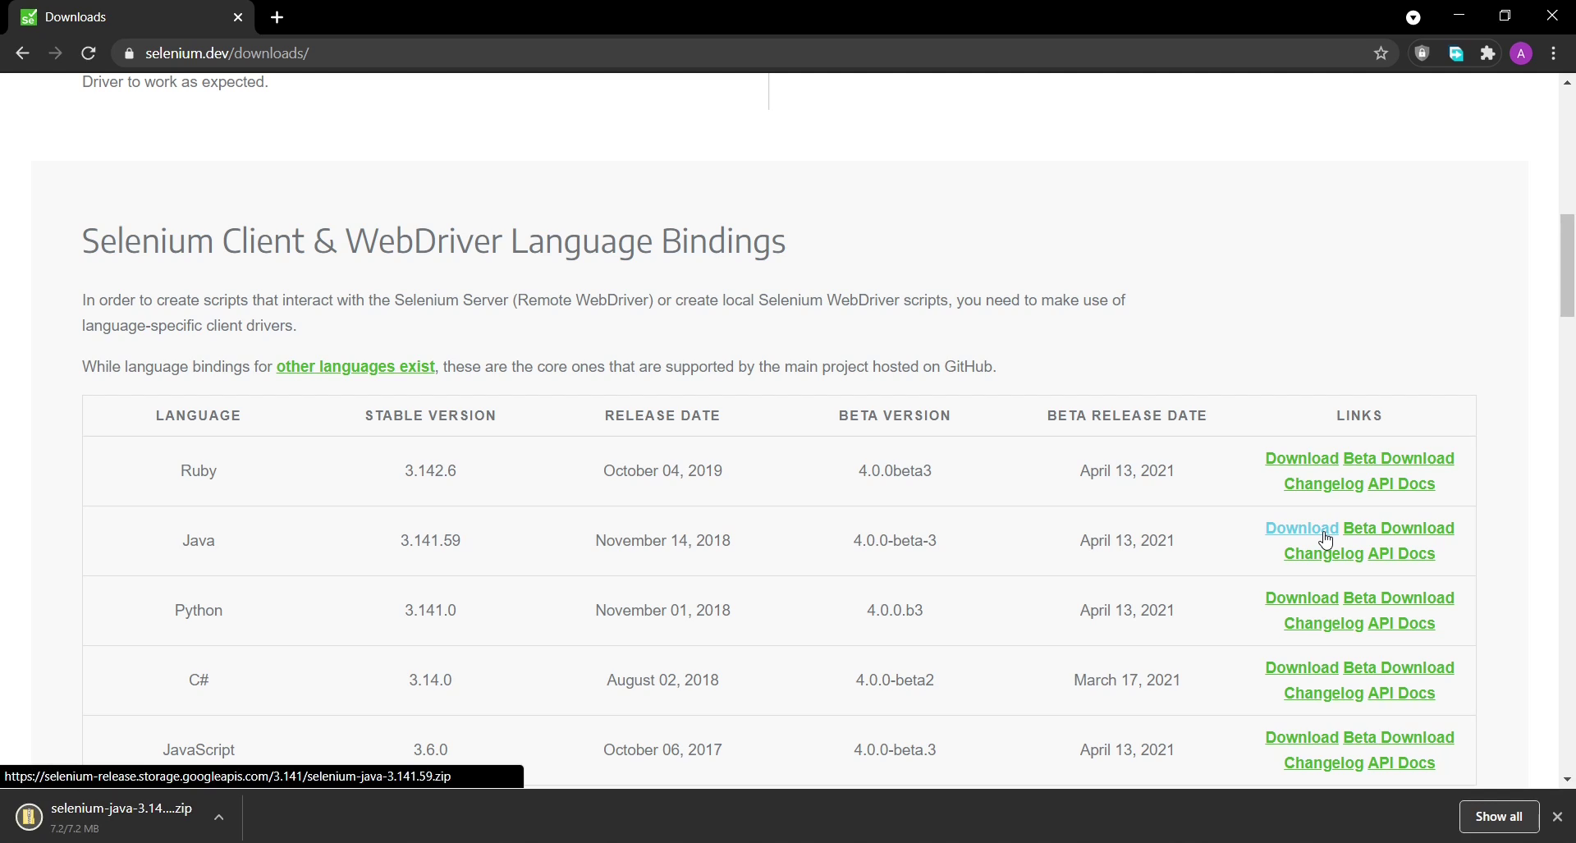Screen dimensions: 1576x843
Task: Select the Java stable version 3.141.59
Action: 430,541
